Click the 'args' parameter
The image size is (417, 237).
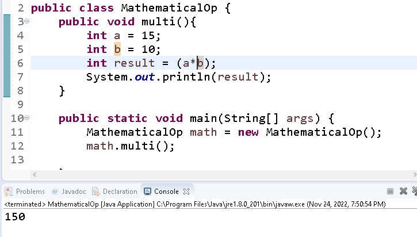(300, 118)
